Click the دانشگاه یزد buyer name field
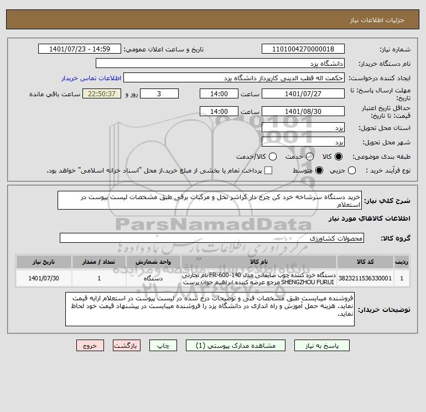426x412 pixels. click(220, 63)
